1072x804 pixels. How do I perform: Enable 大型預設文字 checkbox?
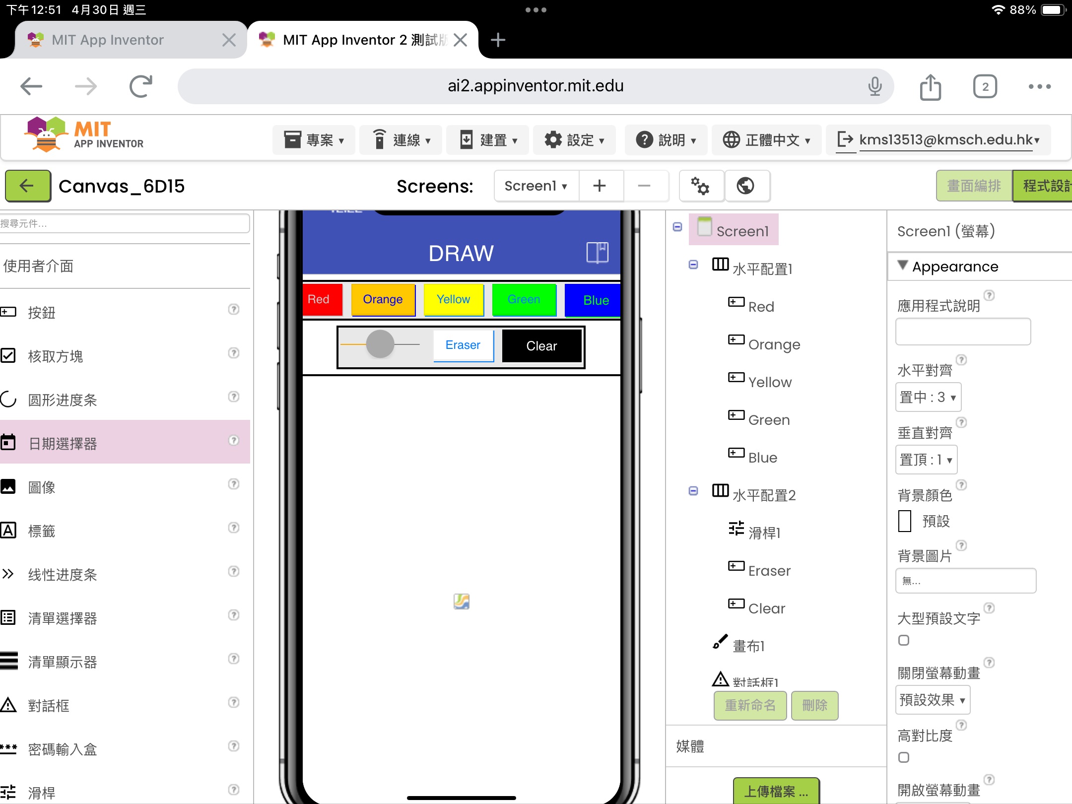pos(904,640)
